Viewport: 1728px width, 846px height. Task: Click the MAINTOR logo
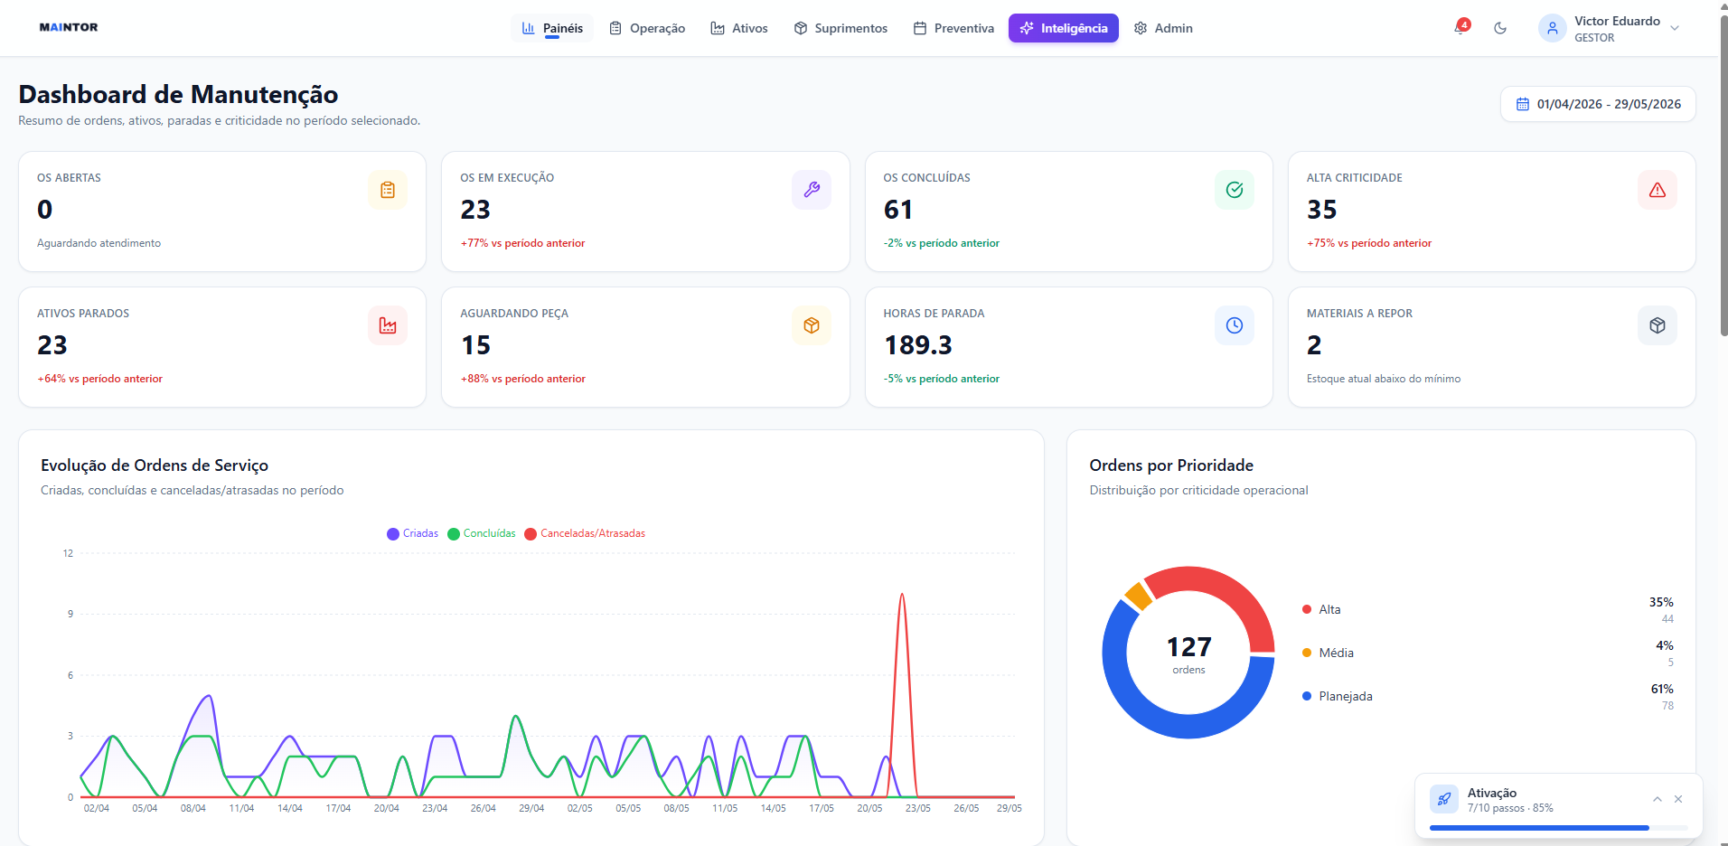(x=69, y=27)
